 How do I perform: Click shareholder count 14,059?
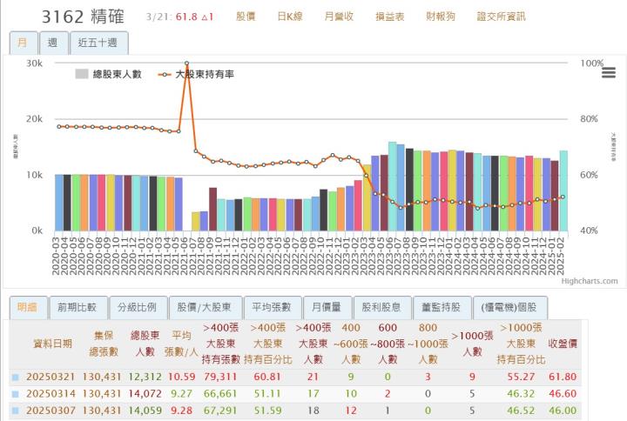tap(145, 411)
